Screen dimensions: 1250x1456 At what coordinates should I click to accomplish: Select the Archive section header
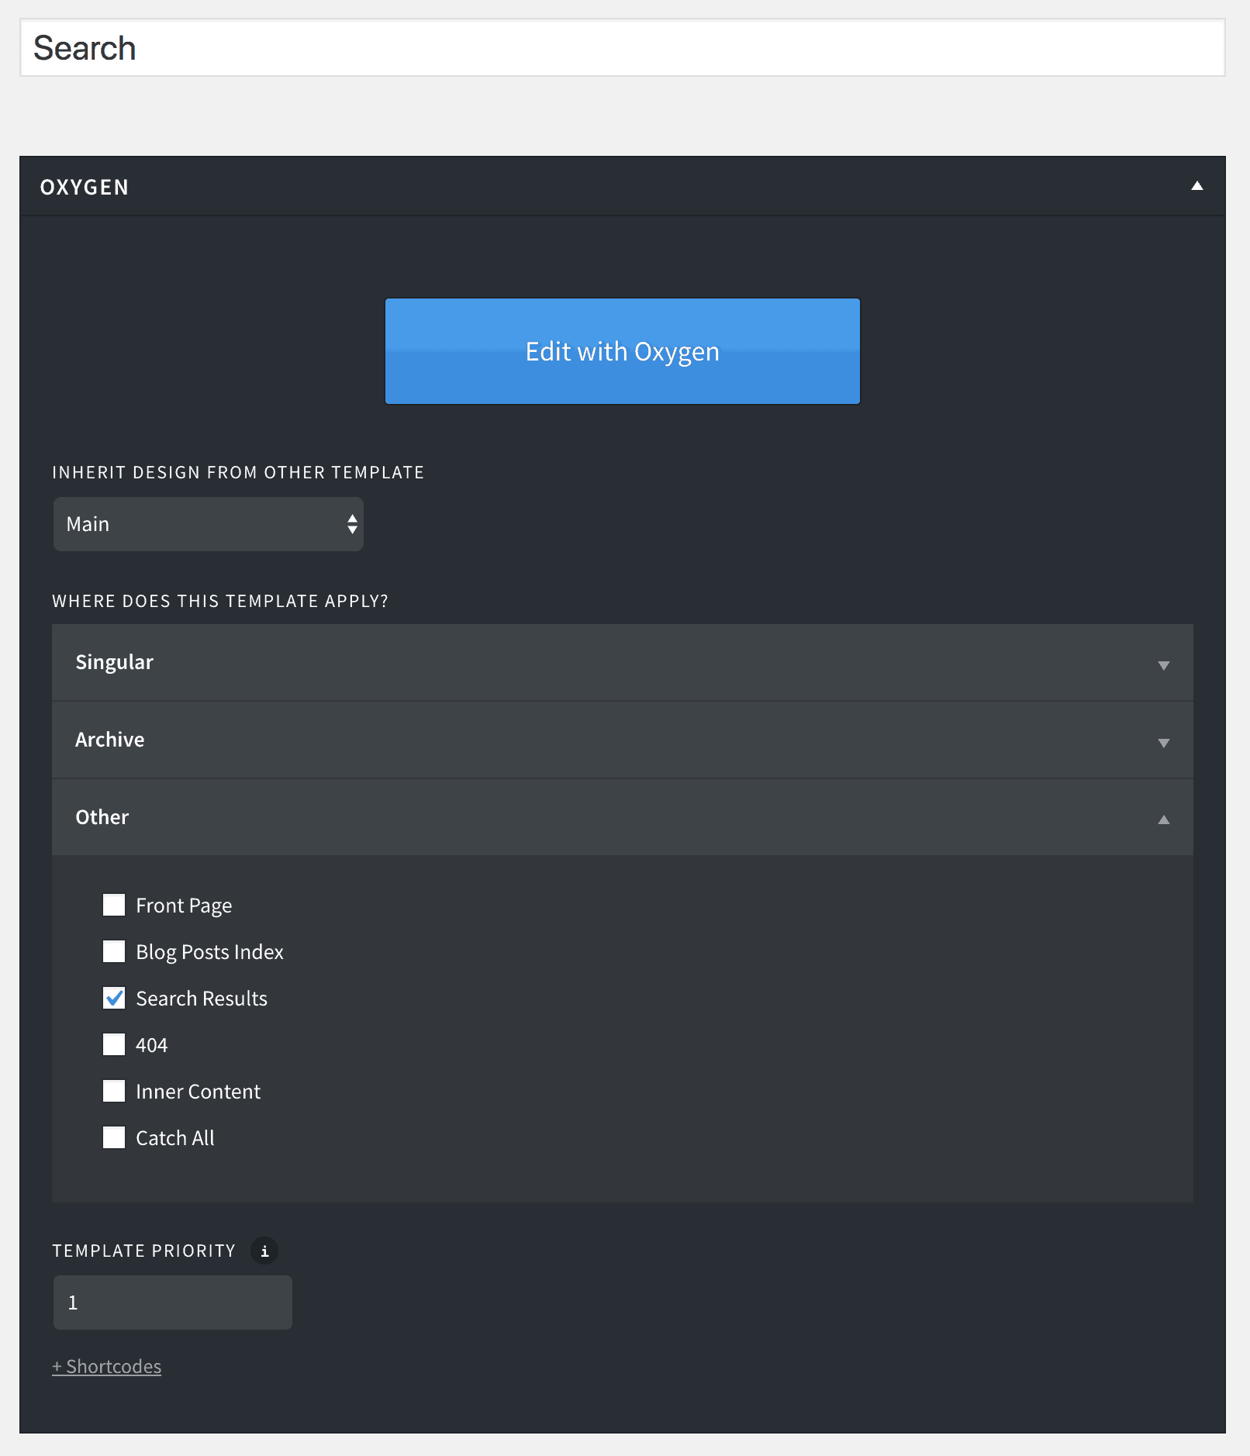point(622,740)
